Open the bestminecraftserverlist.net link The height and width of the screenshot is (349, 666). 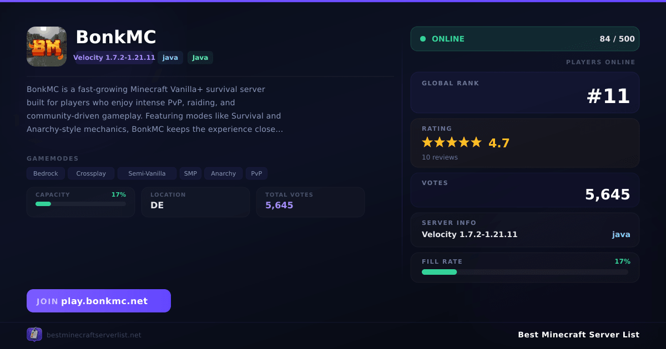pyautogui.click(x=94, y=335)
